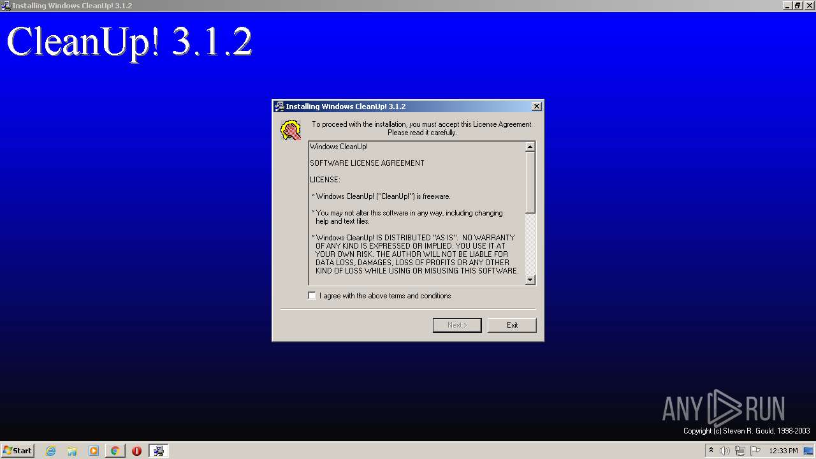Open Windows Media Player from taskbar
This screenshot has width=816, height=459.
[94, 451]
